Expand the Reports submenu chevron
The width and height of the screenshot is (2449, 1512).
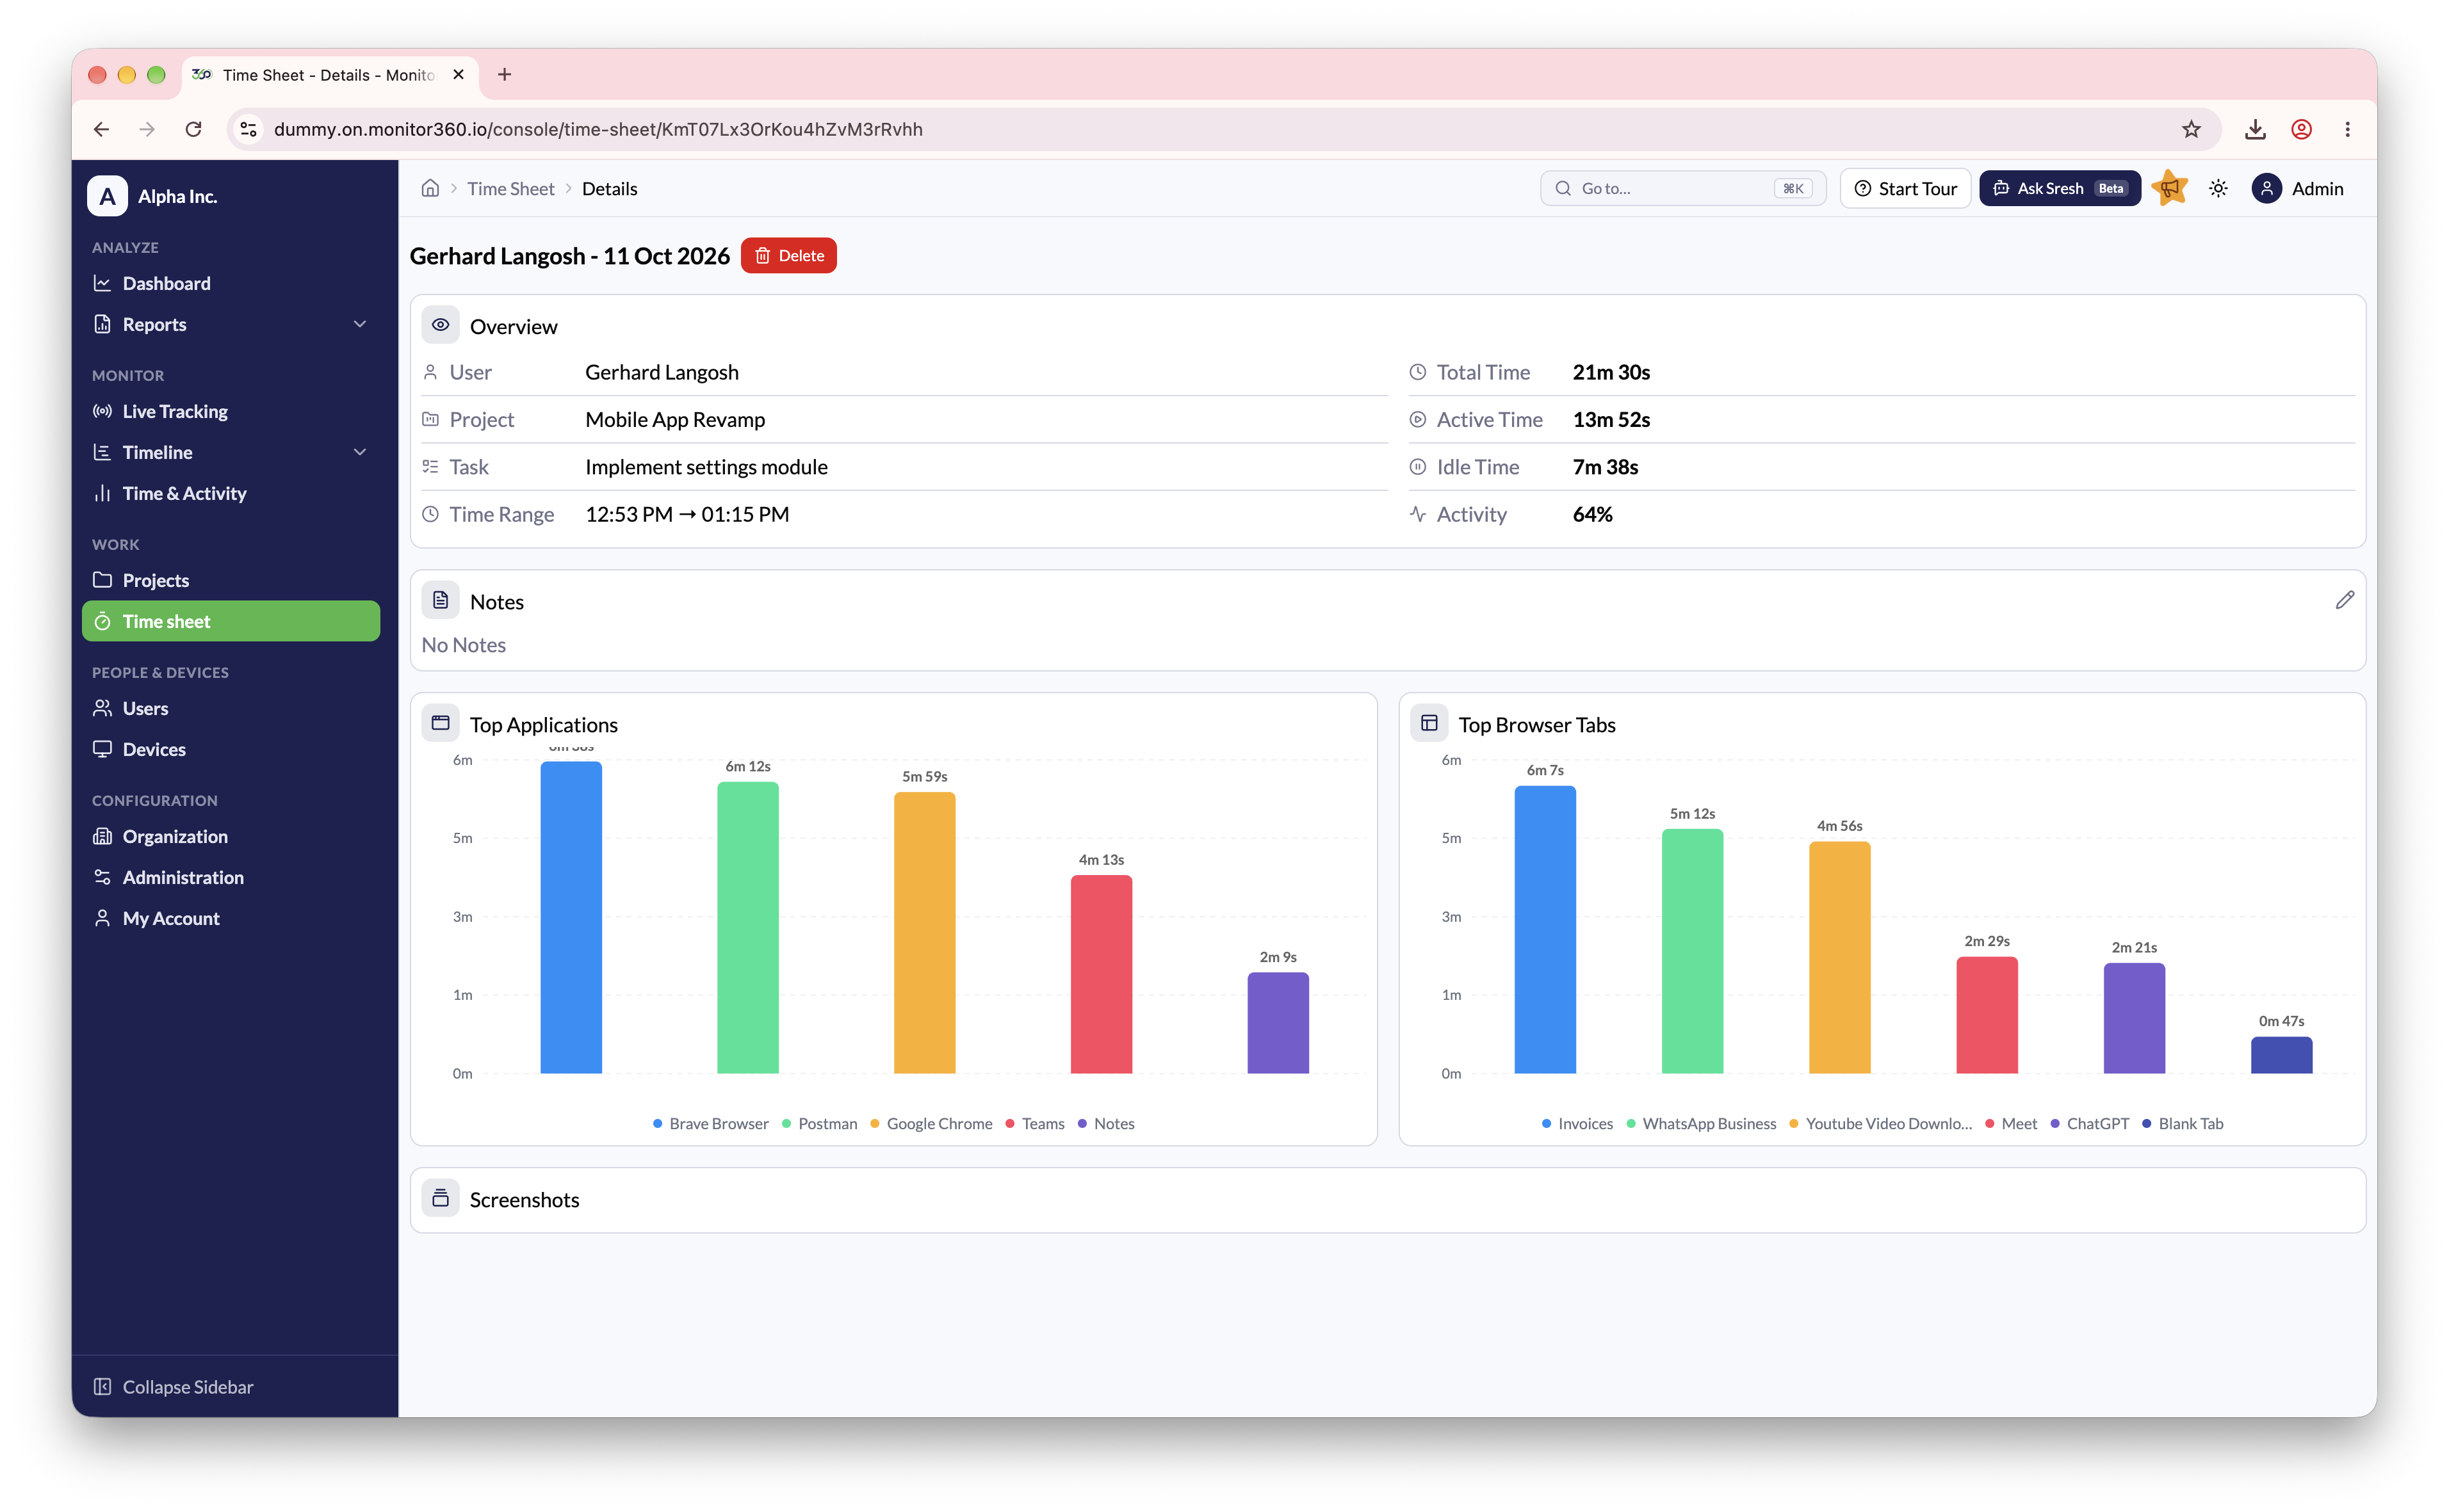(360, 324)
